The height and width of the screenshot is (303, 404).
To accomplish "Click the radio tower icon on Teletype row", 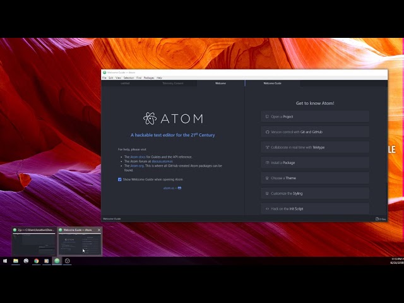I will point(267,147).
